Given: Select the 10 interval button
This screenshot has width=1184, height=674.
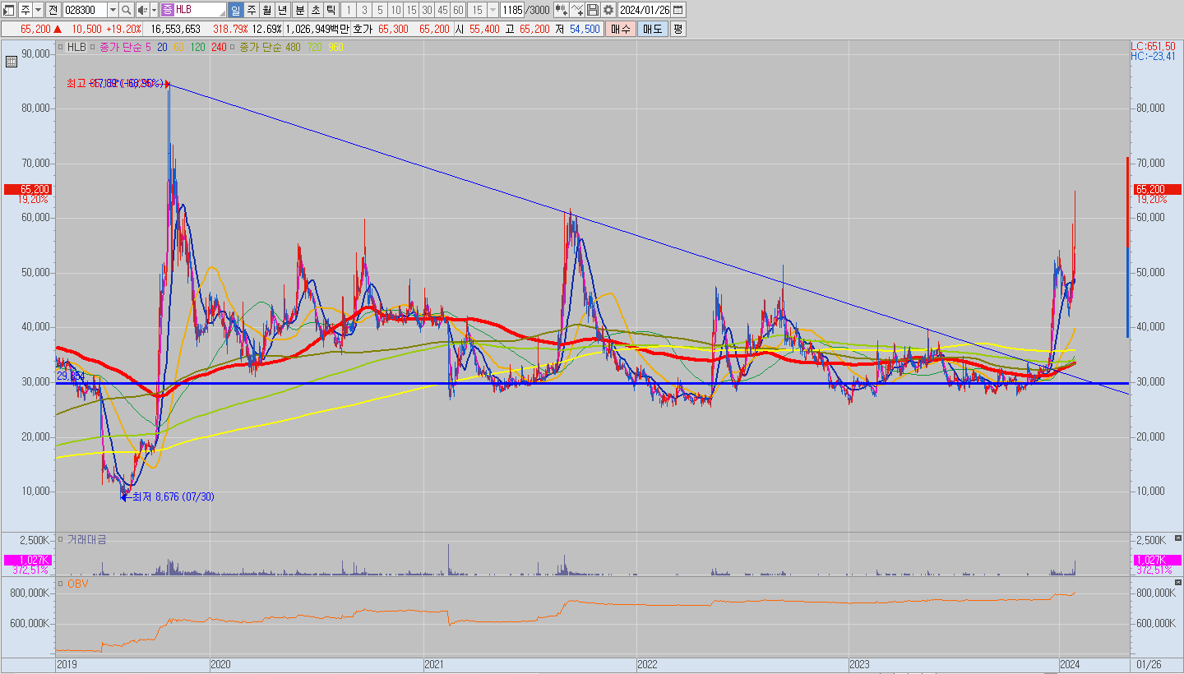Looking at the screenshot, I should (x=395, y=10).
